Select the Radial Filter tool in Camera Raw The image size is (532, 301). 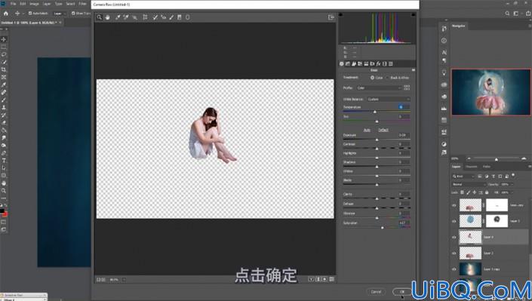click(x=188, y=17)
